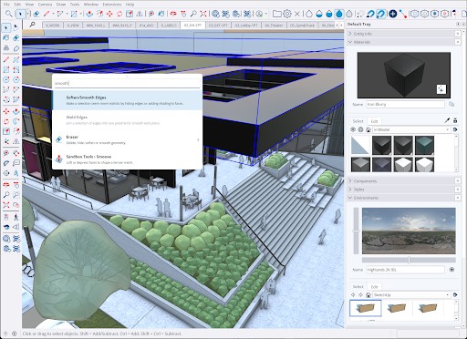This screenshot has width=467, height=339.
Task: Switch to the 05_Gym&Track scene tab
Action: 302,26
